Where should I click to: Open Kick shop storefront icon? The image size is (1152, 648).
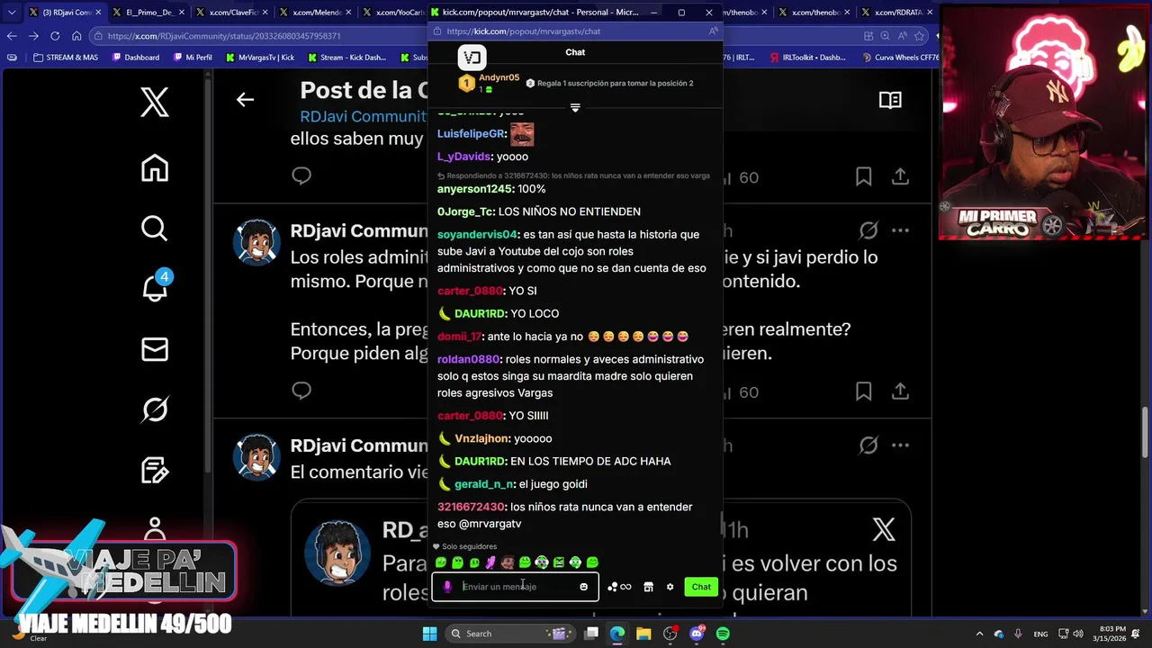coord(648,587)
